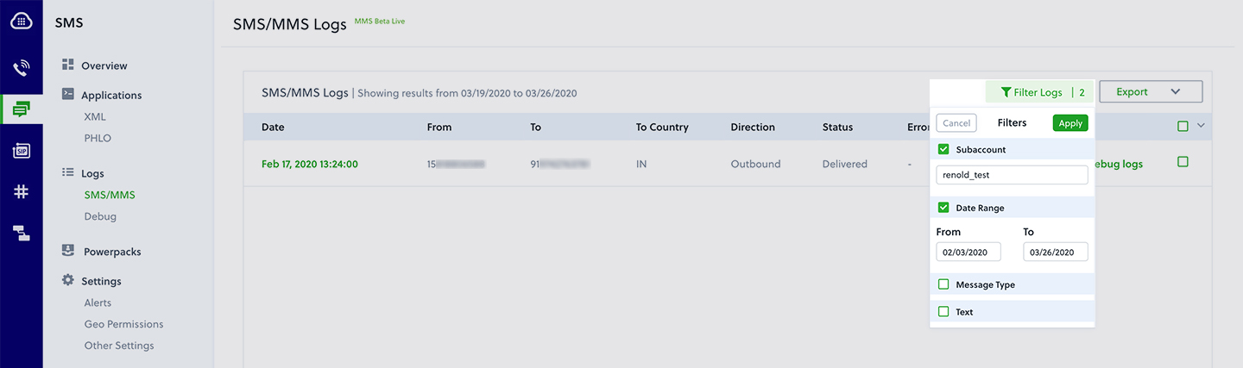The image size is (1243, 368).
Task: Click the Plivo cloud logo
Action: (22, 22)
